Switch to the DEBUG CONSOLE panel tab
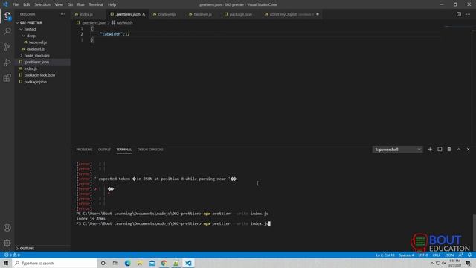This screenshot has width=476, height=268. [x=150, y=150]
